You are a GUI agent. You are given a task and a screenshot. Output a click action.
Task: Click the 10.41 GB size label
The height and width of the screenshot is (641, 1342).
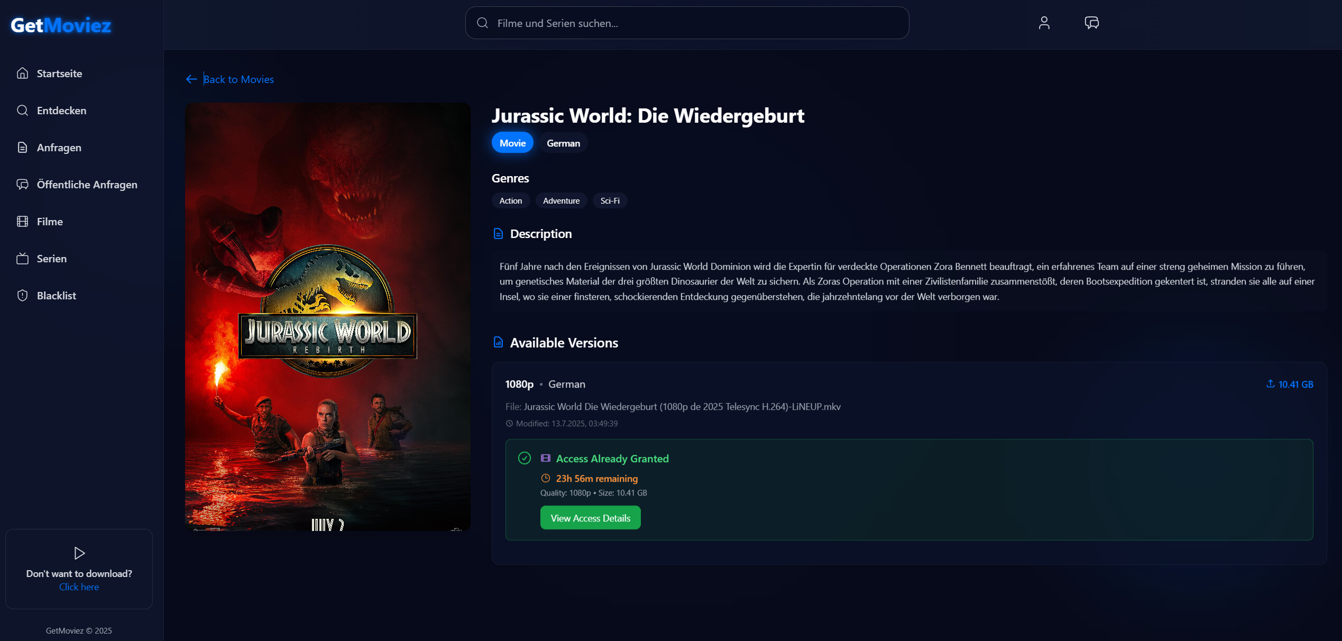(1295, 384)
